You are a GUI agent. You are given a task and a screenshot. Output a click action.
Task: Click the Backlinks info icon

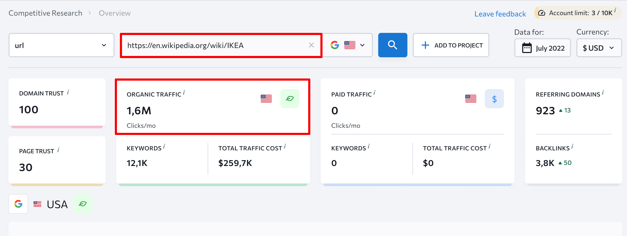572,146
